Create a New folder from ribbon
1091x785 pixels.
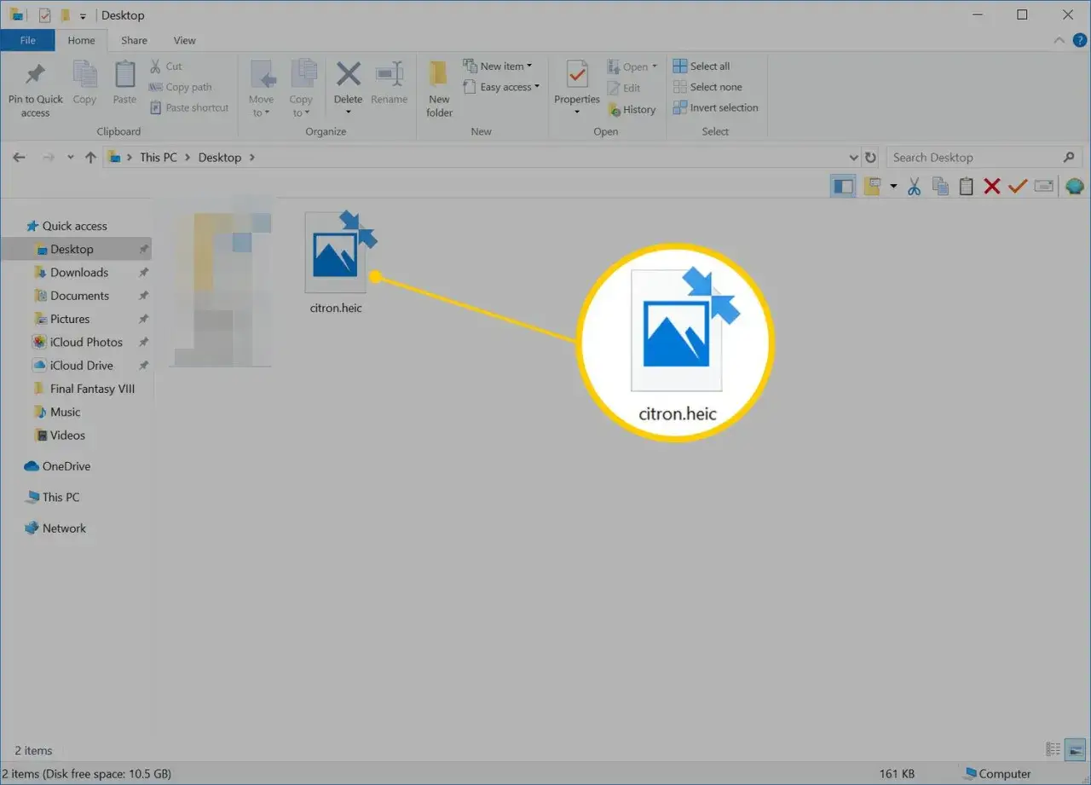(x=439, y=89)
